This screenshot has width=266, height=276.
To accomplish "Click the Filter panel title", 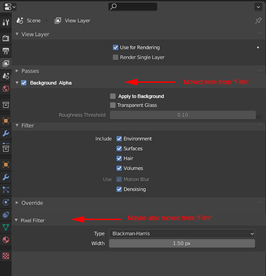I will (28, 126).
